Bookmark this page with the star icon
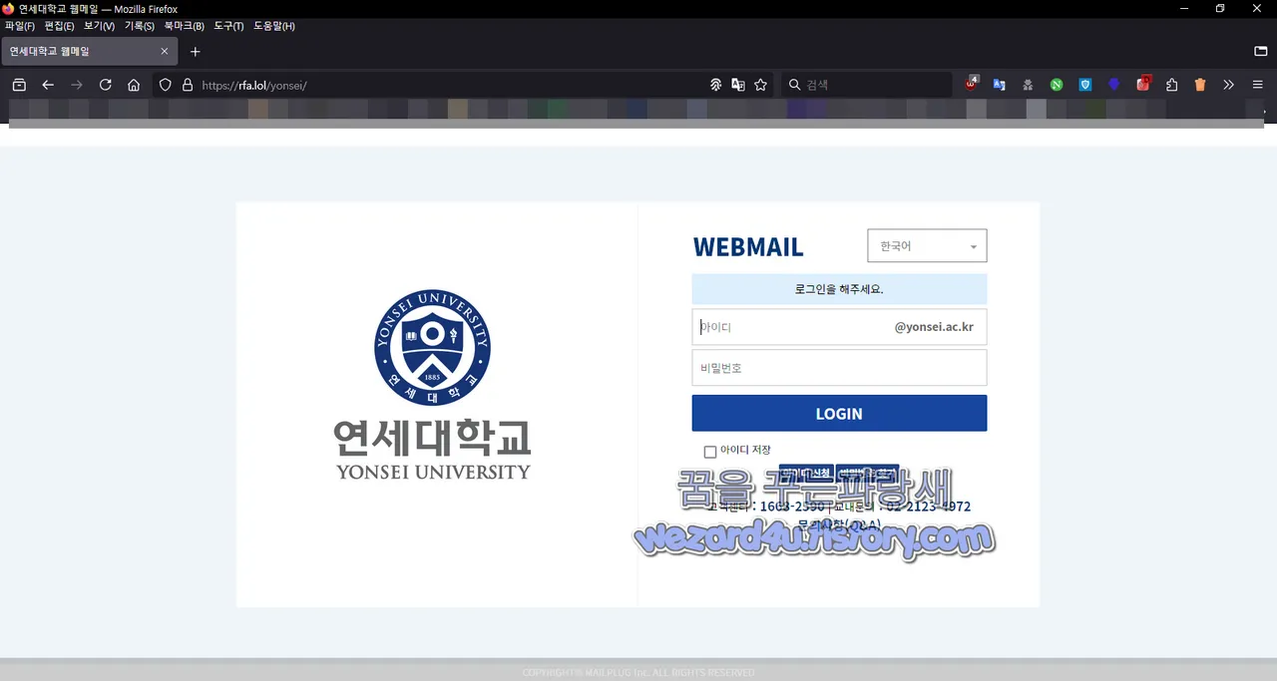 click(760, 85)
